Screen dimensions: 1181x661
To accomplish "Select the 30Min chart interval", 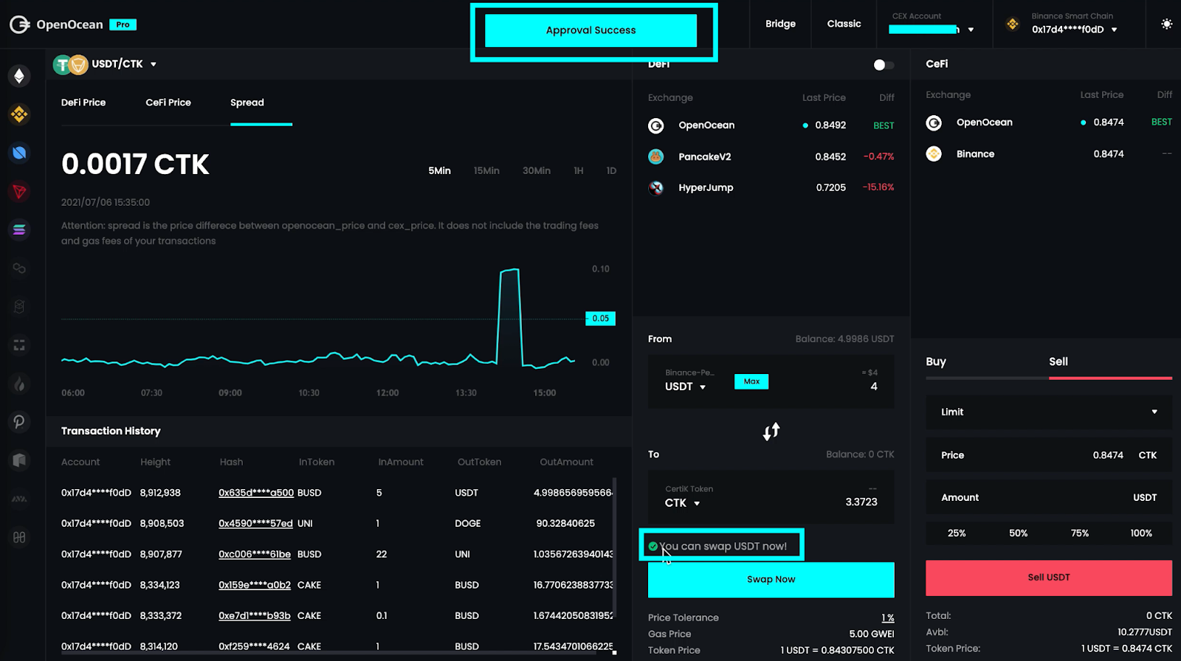I will (x=537, y=170).
